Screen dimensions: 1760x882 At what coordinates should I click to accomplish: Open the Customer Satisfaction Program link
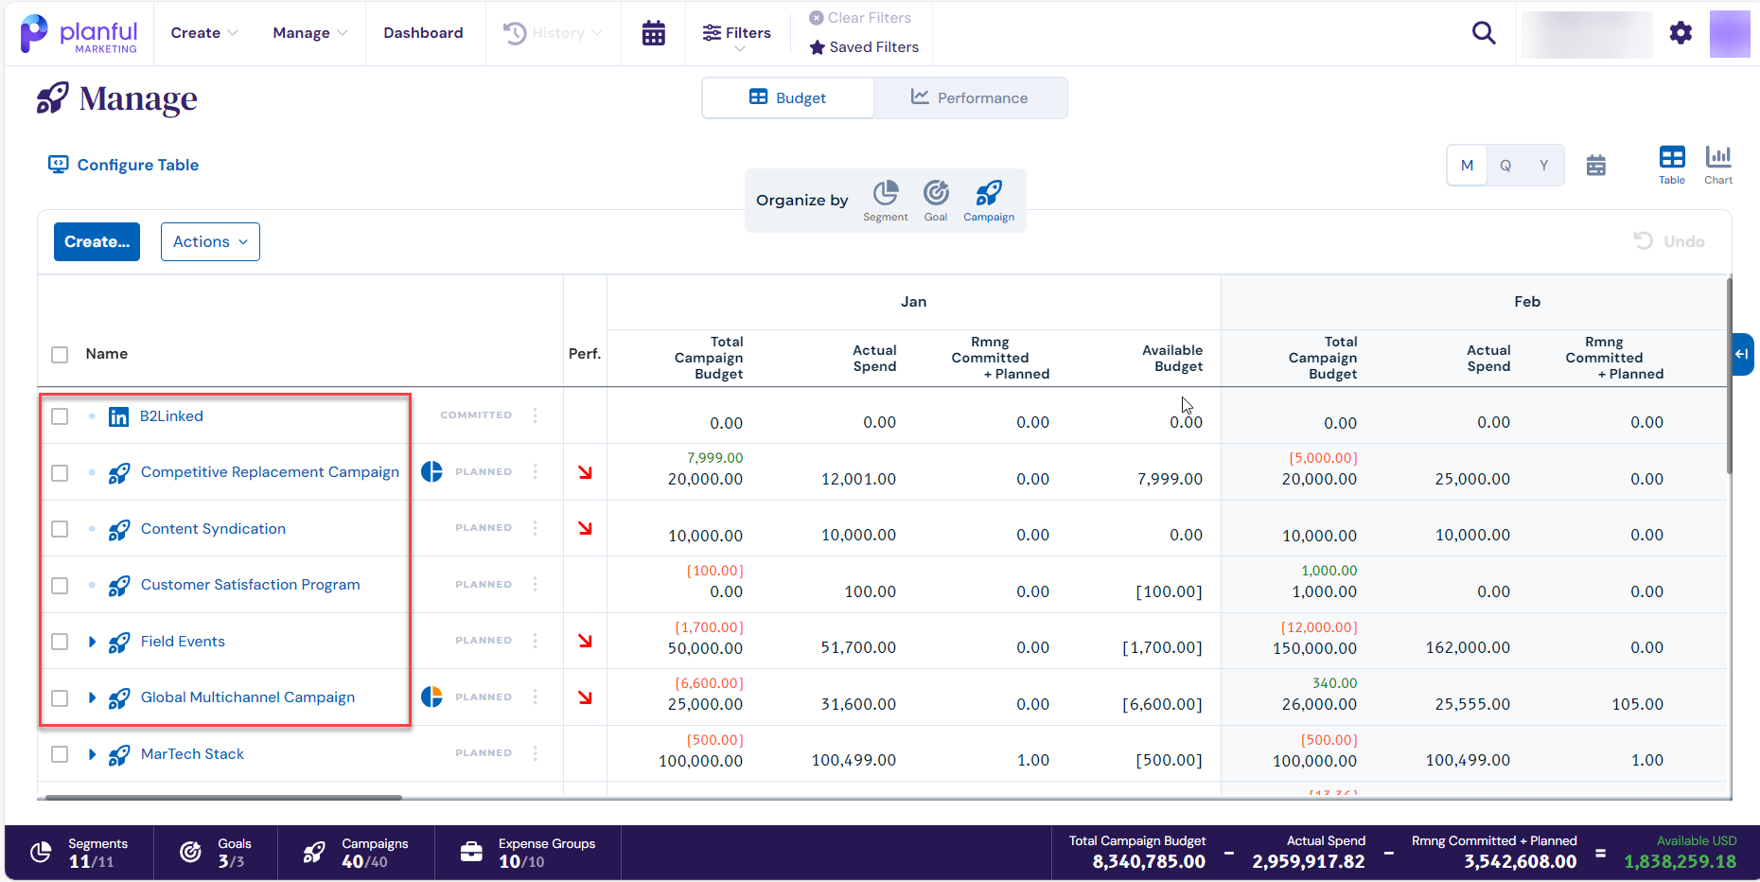(x=250, y=585)
